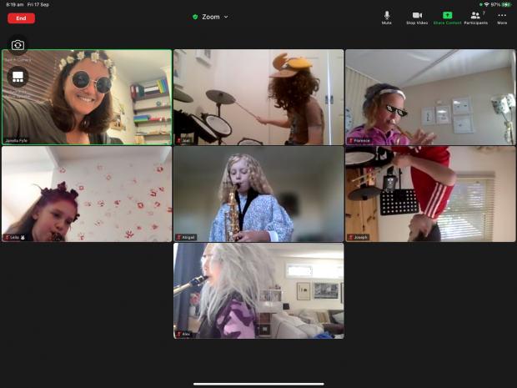Tap the home indicator bar at bottom
The height and width of the screenshot is (388, 517).
pos(258,384)
